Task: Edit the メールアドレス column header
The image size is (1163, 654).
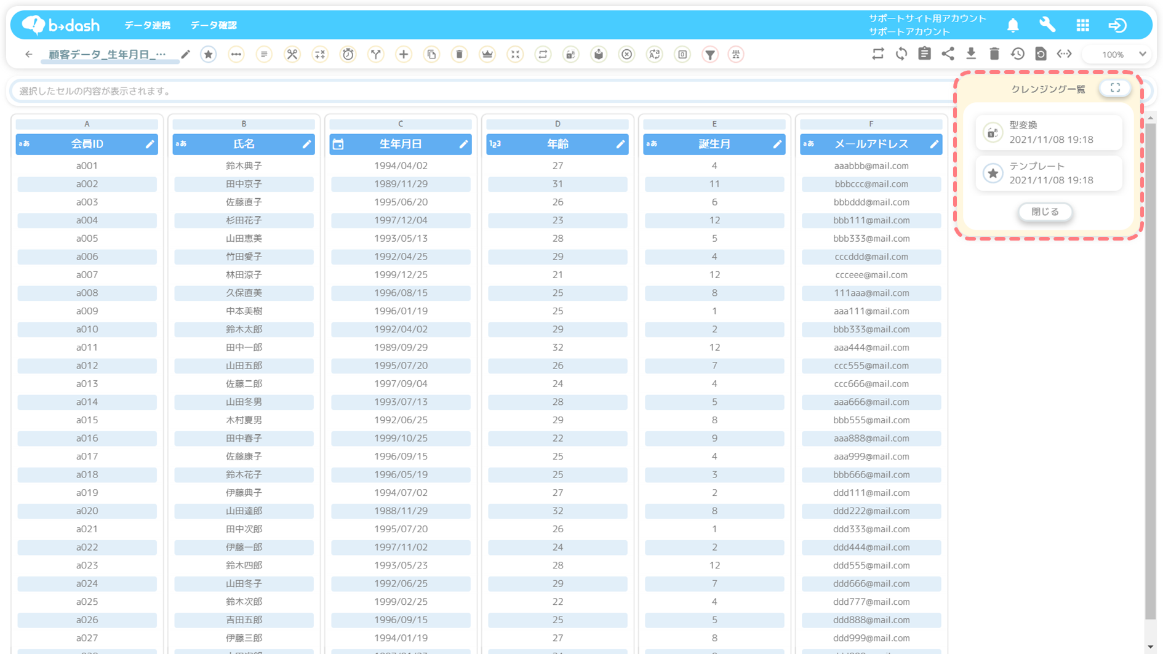Action: (934, 144)
